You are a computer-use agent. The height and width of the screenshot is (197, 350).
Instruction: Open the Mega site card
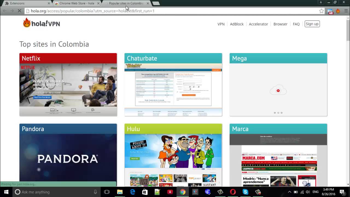278,85
